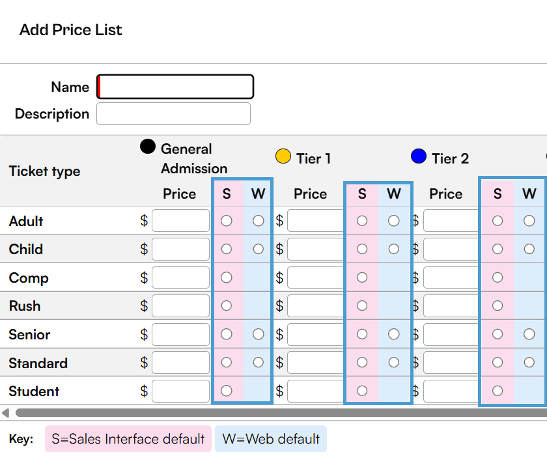The height and width of the screenshot is (456, 547).
Task: Click the Senior General Admission price field
Action: [181, 334]
